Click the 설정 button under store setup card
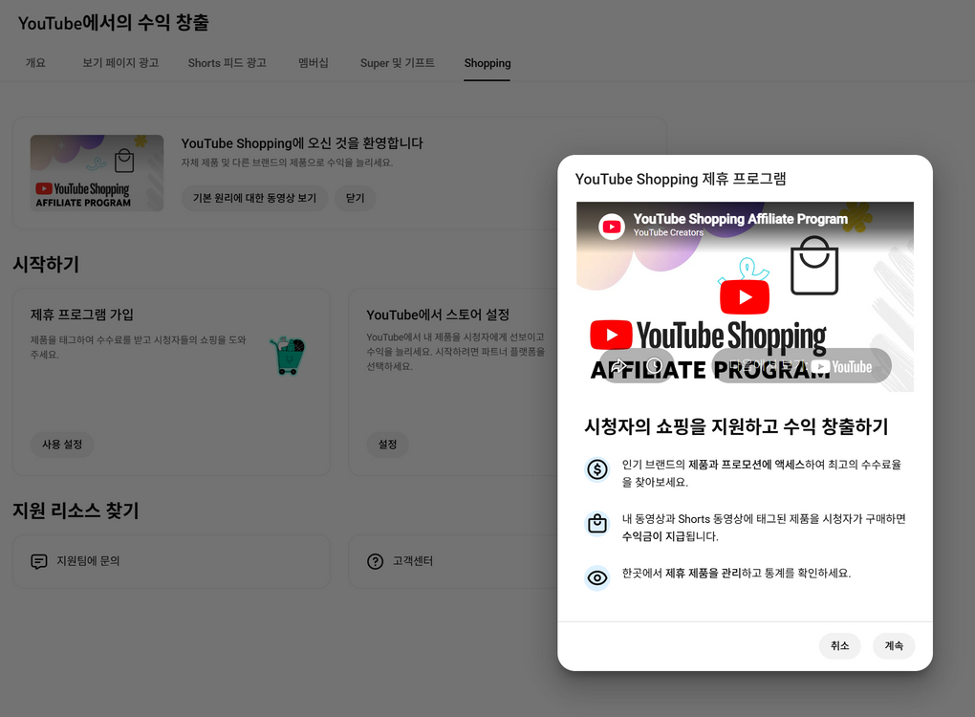Viewport: 975px width, 717px height. pos(387,445)
